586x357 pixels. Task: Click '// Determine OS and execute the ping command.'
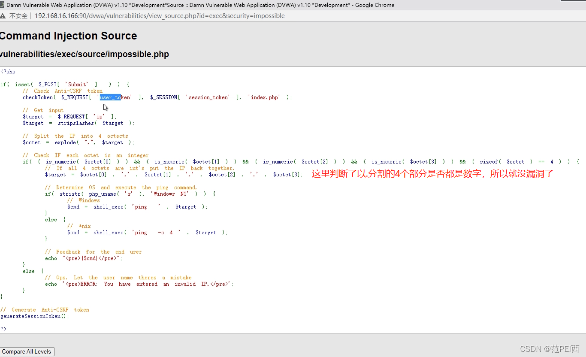pyautogui.click(x=121, y=188)
